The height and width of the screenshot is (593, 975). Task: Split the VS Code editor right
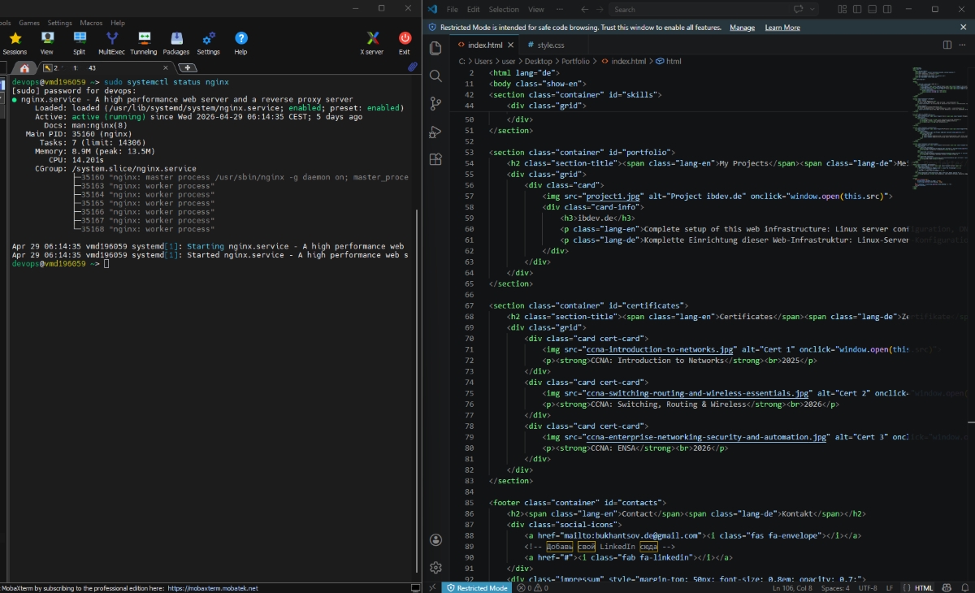[947, 45]
